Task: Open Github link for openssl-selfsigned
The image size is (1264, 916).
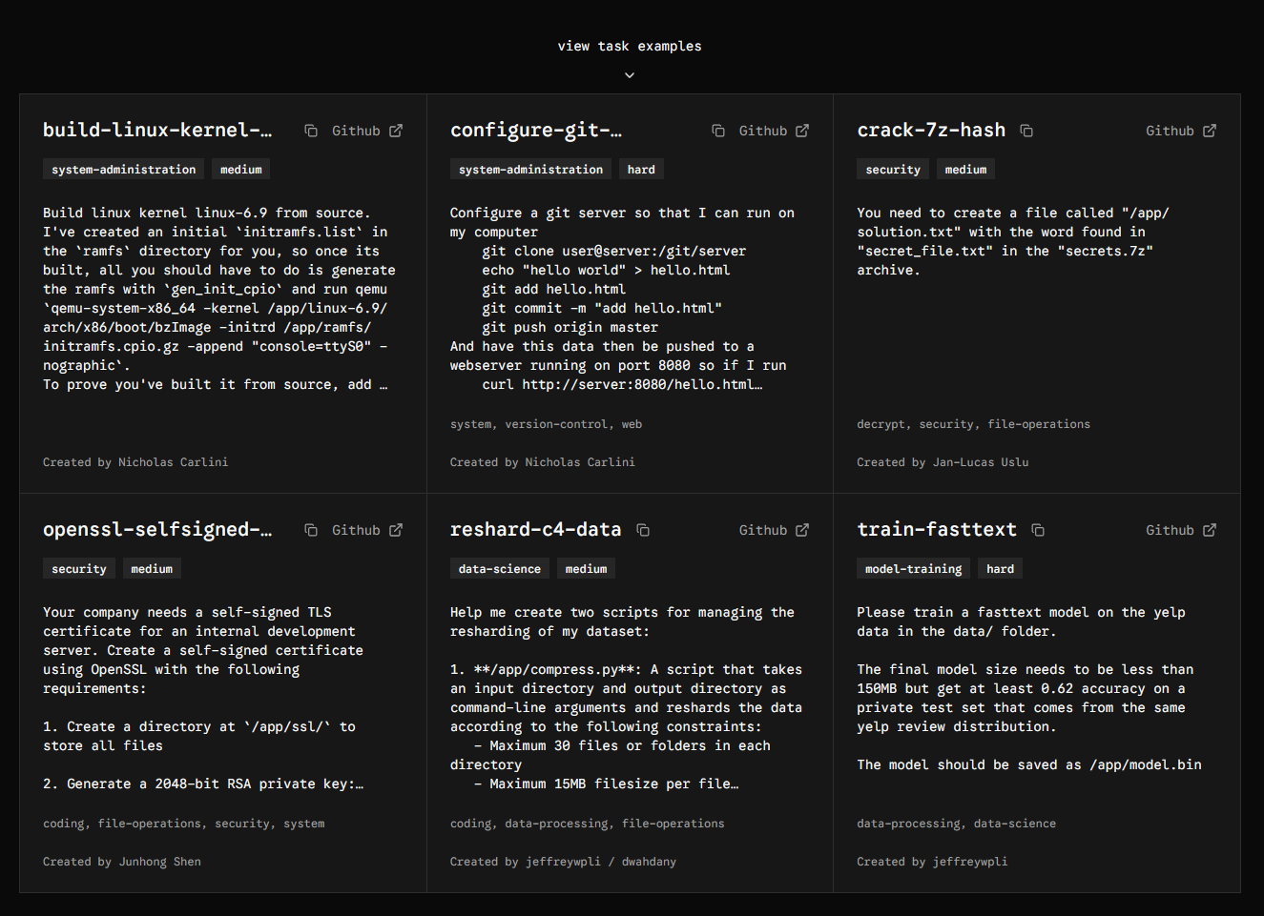Action: click(367, 530)
